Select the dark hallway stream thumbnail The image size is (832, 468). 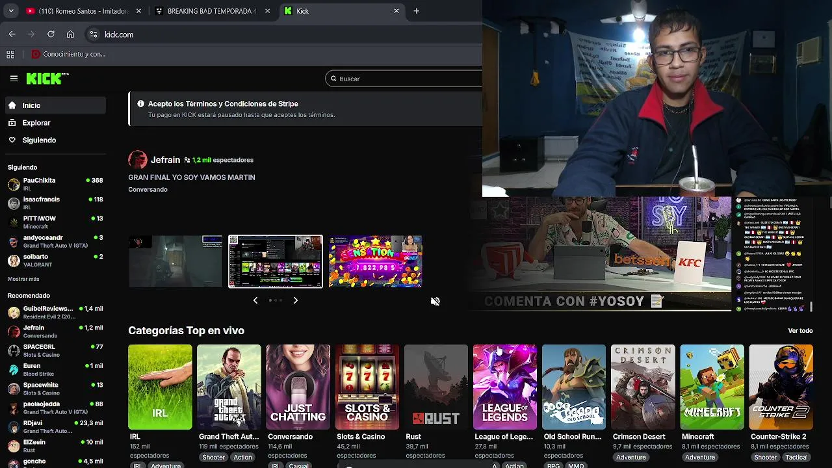pos(175,261)
